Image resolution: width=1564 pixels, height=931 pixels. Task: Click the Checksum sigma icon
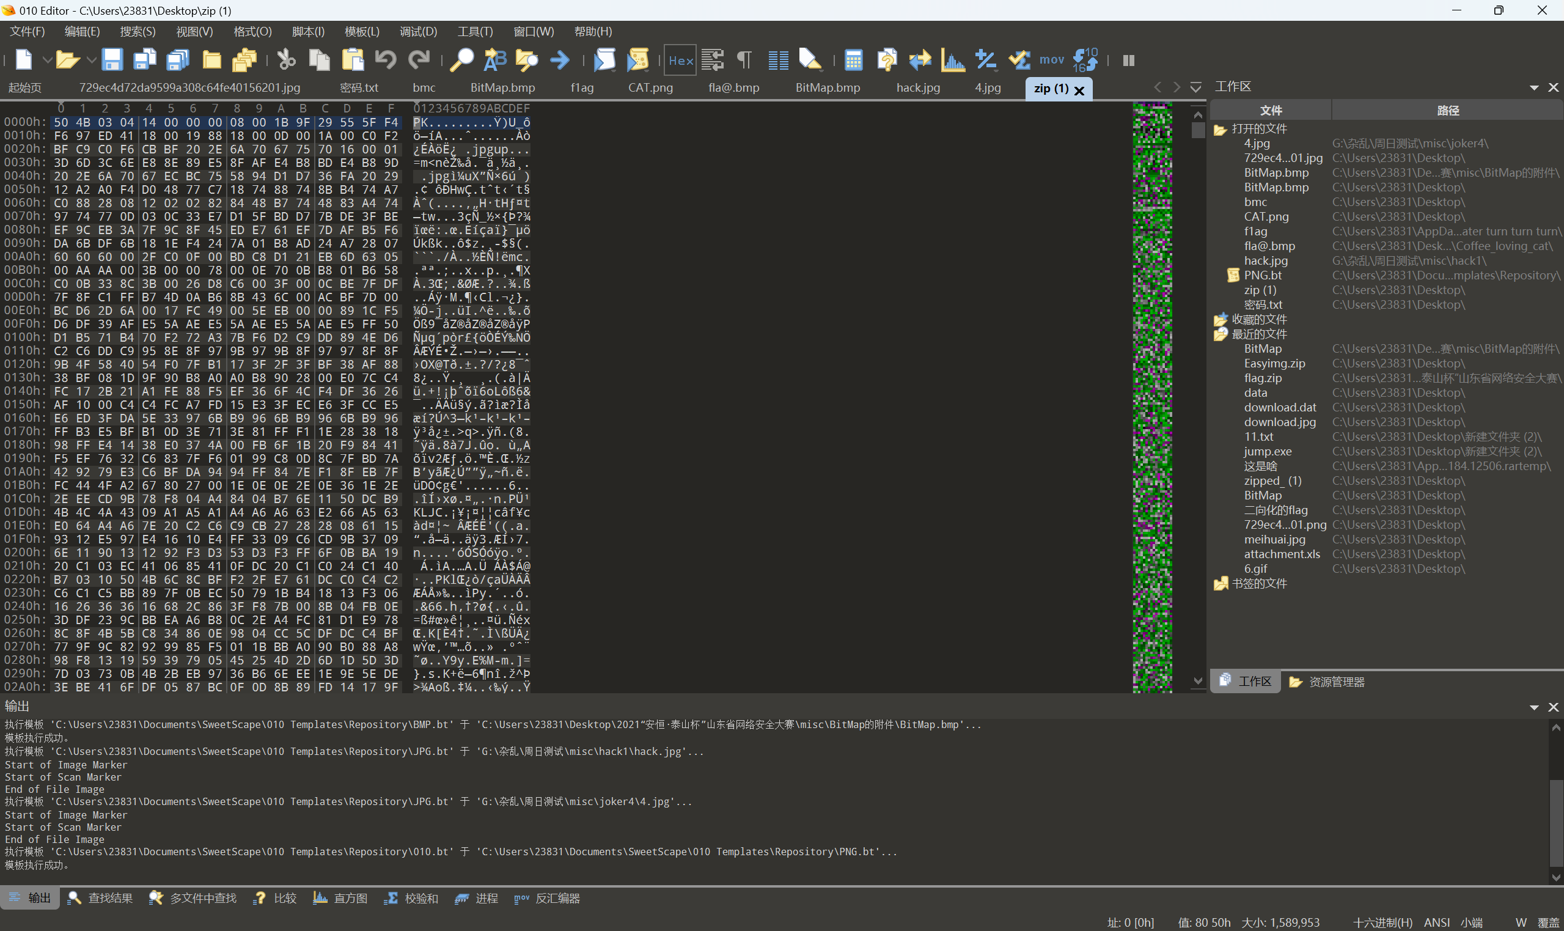[1019, 61]
